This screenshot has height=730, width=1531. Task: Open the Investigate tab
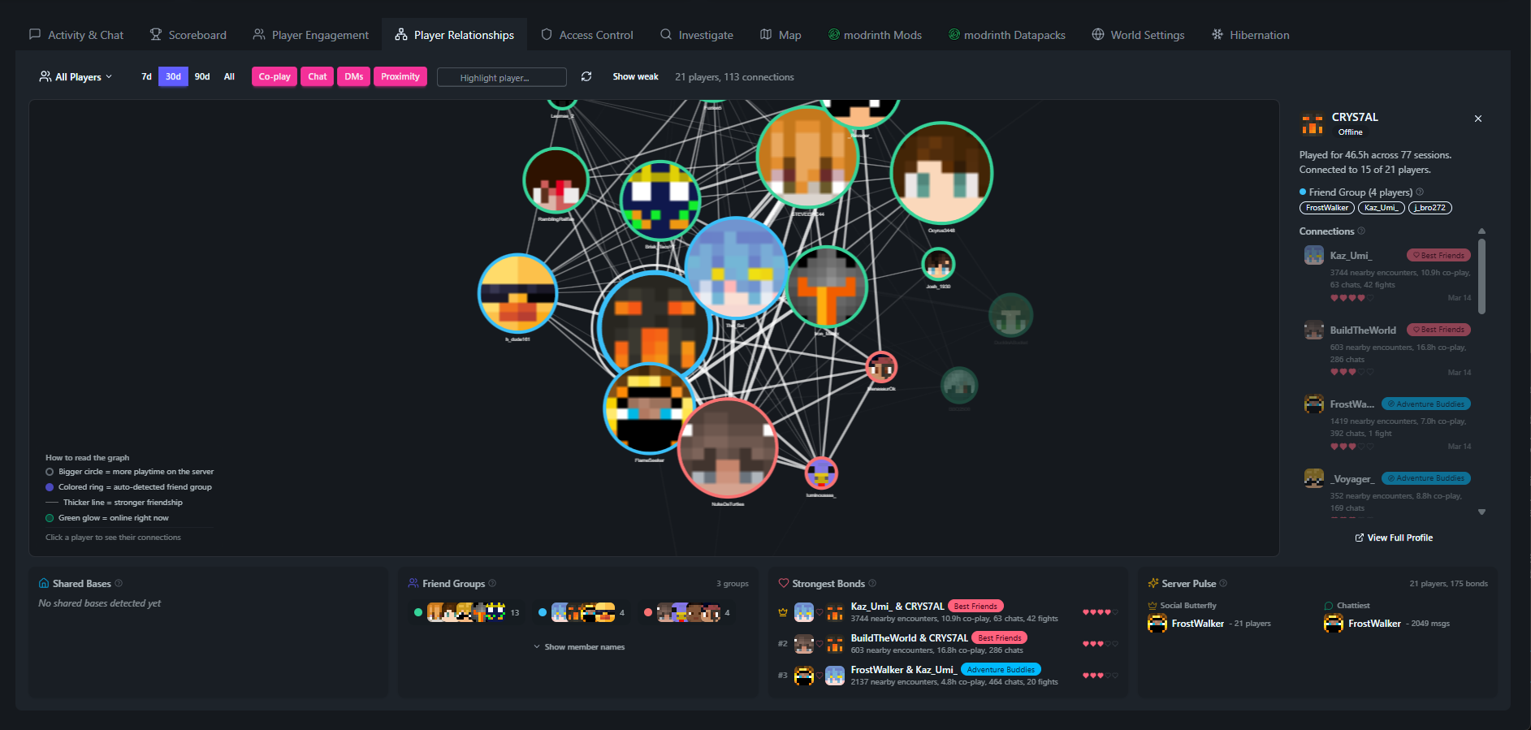point(697,35)
